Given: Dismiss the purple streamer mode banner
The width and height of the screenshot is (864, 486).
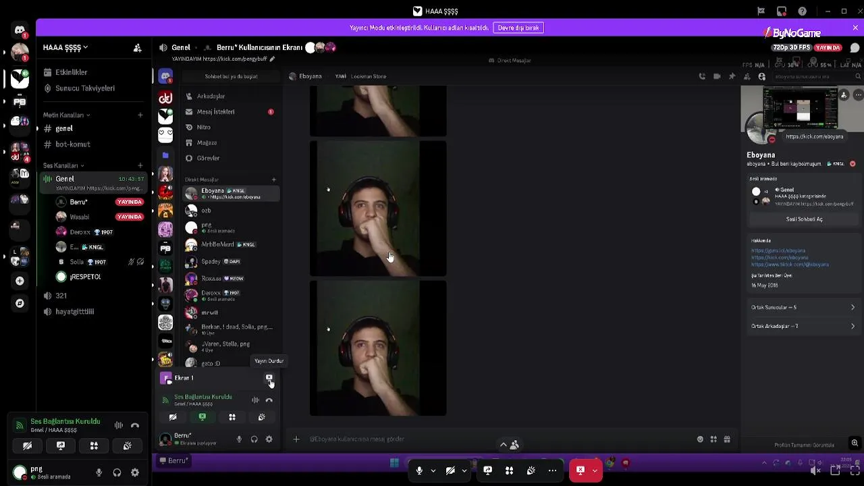Looking at the screenshot, I should tap(855, 28).
